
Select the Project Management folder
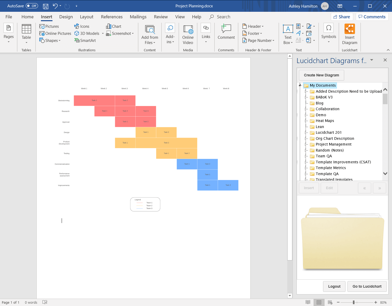pos(333,144)
